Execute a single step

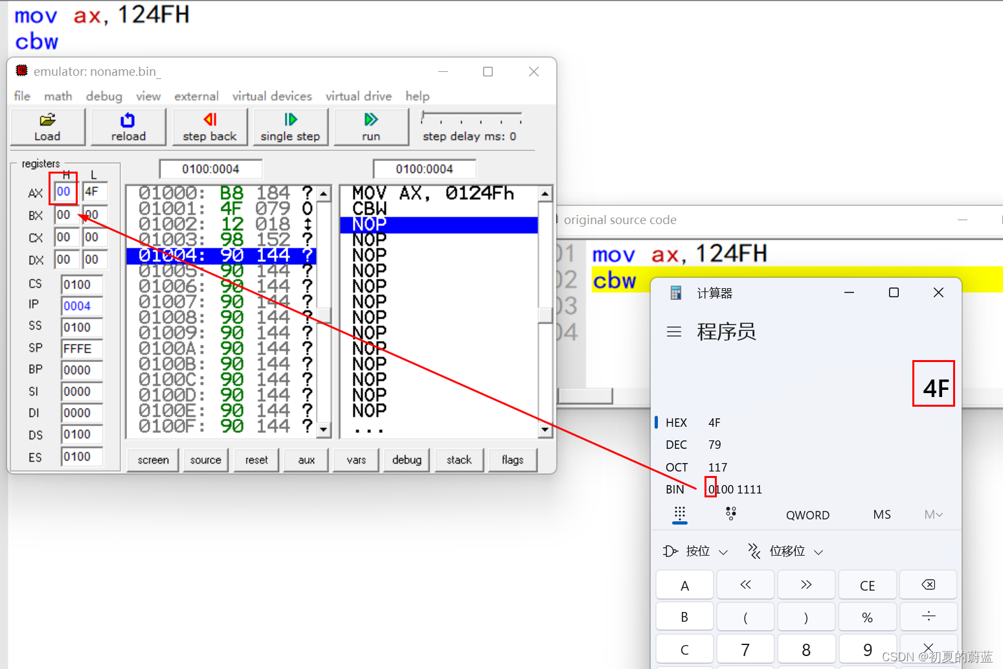tap(290, 126)
